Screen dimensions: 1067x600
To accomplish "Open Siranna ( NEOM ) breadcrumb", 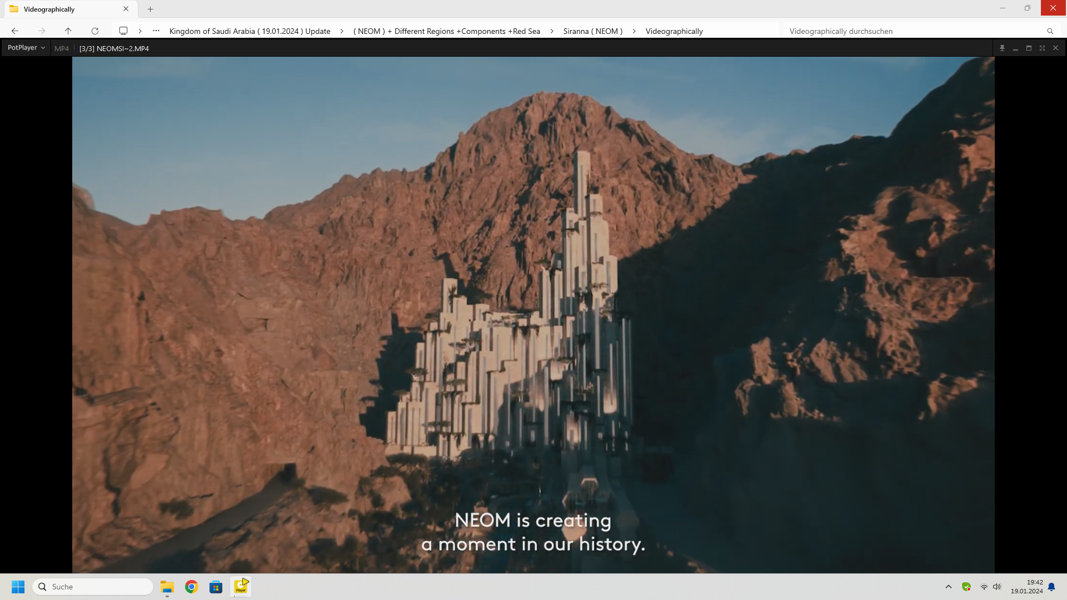I will 593,31.
